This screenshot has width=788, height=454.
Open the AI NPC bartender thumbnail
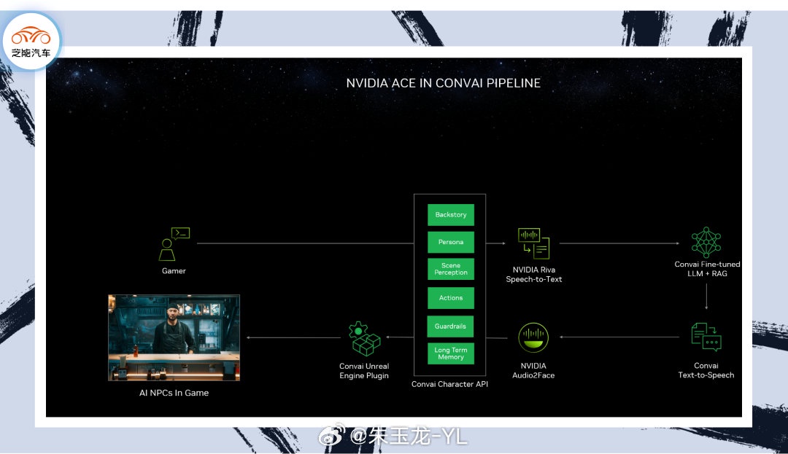pyautogui.click(x=174, y=337)
